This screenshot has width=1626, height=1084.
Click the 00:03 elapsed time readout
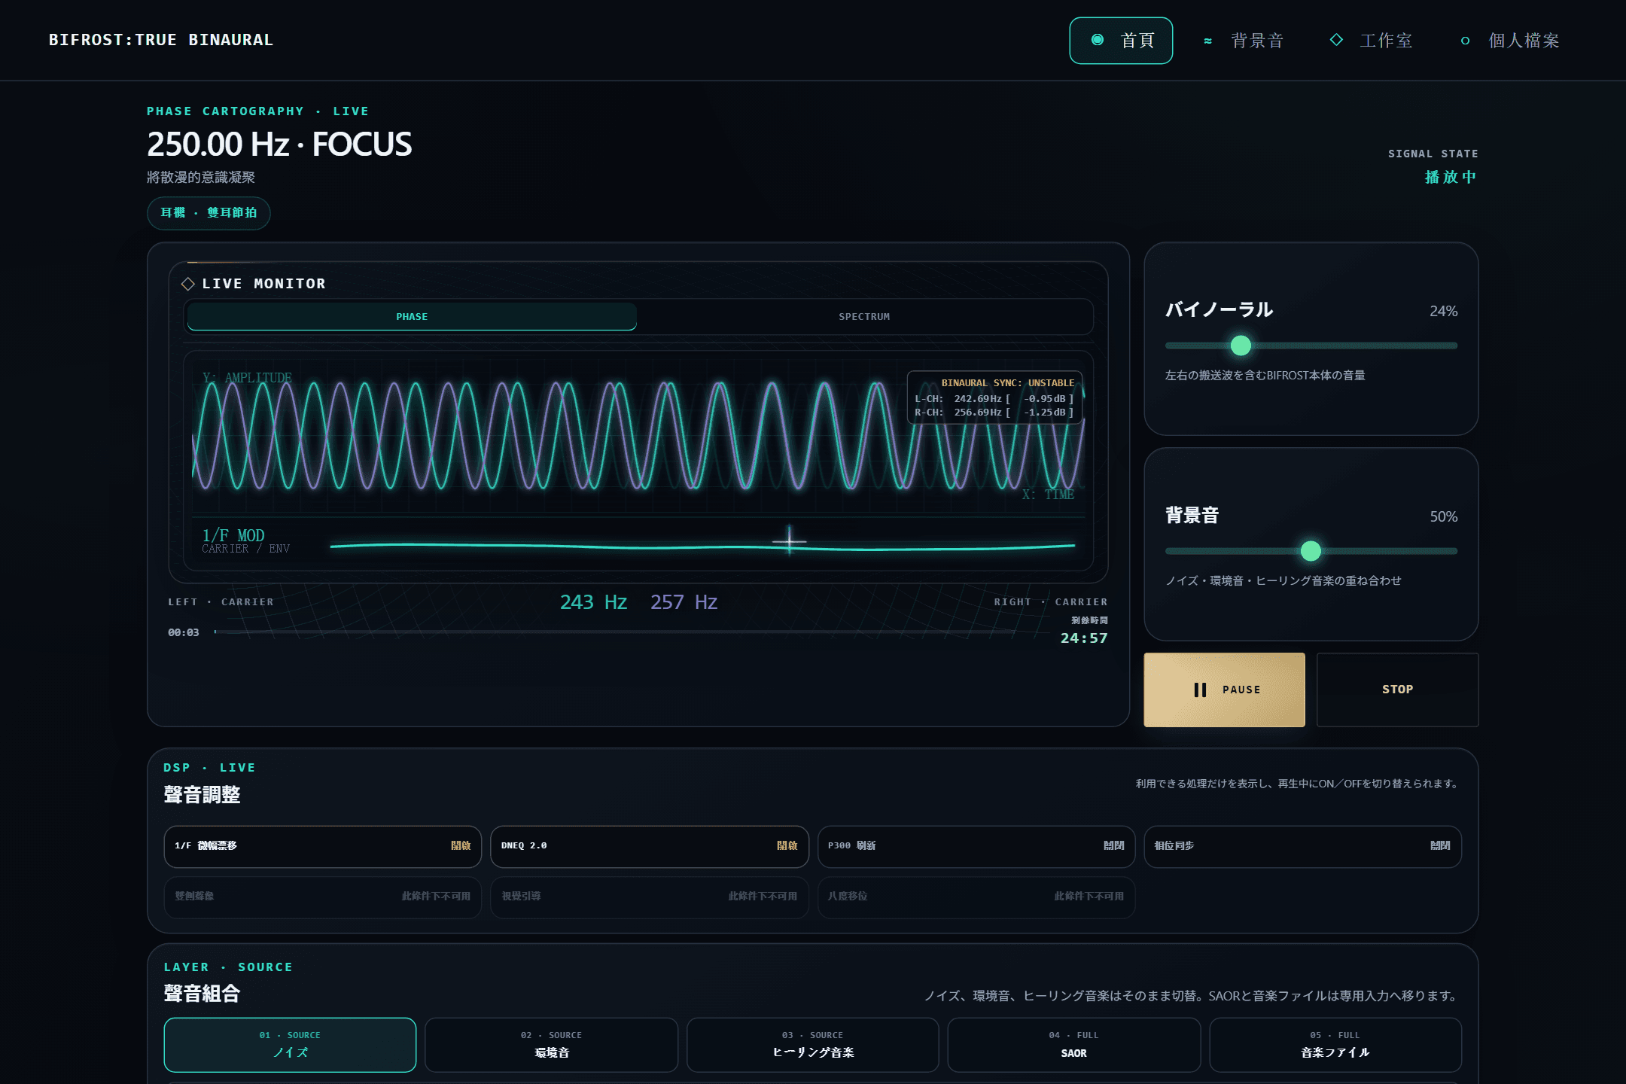(x=184, y=632)
